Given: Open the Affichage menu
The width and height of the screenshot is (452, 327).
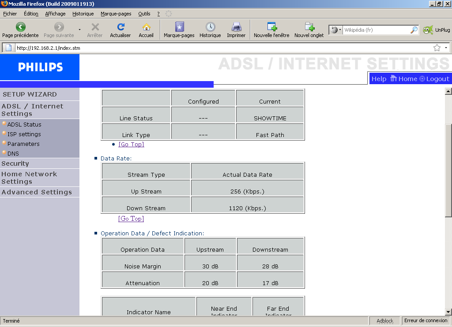Looking at the screenshot, I should coord(55,14).
